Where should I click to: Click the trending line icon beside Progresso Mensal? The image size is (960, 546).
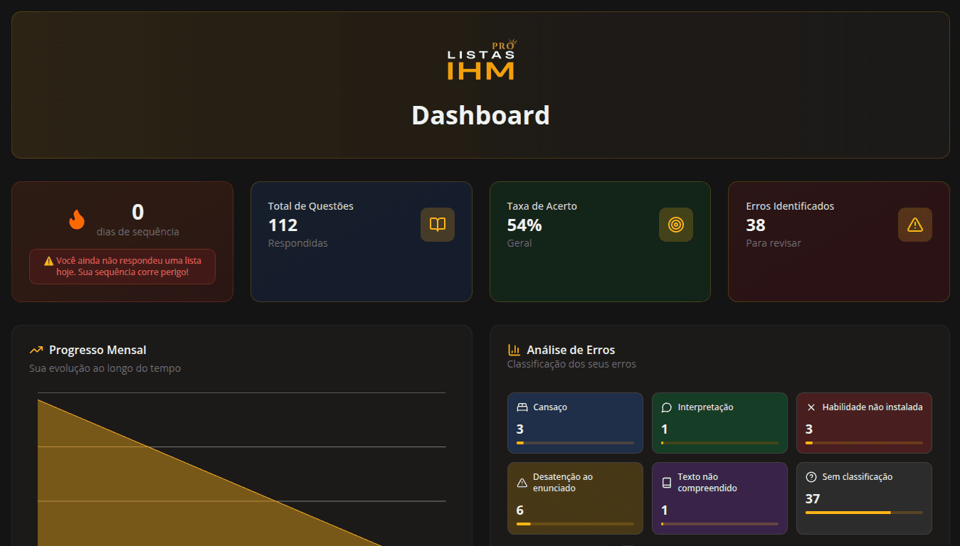pyautogui.click(x=36, y=349)
